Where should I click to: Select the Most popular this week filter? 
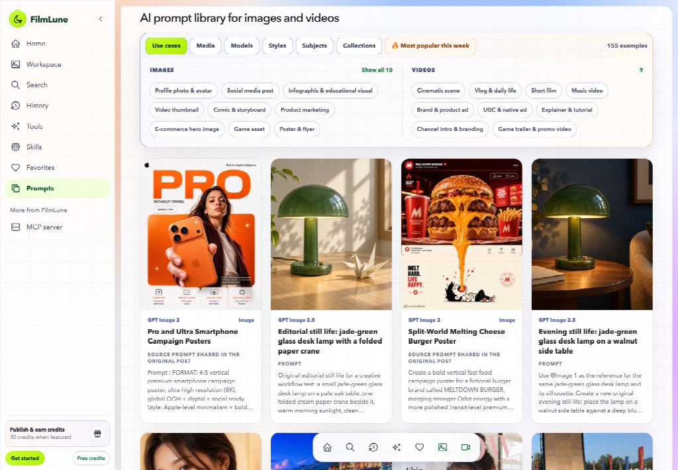pos(430,46)
